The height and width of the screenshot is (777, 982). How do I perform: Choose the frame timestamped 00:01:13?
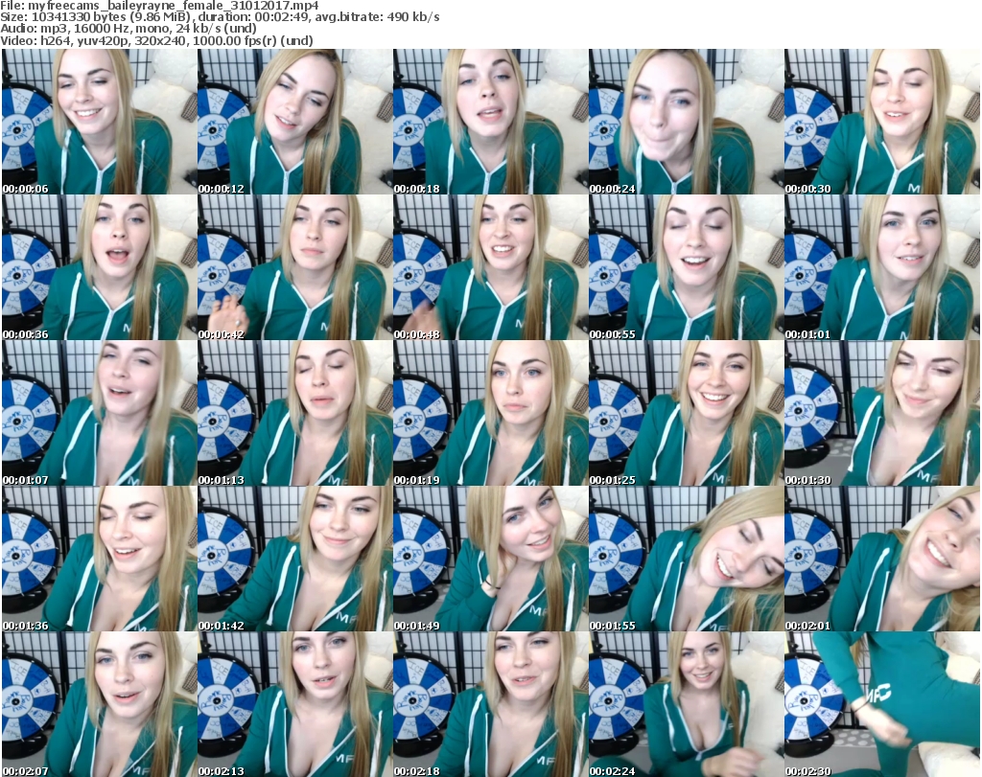[x=295, y=413]
